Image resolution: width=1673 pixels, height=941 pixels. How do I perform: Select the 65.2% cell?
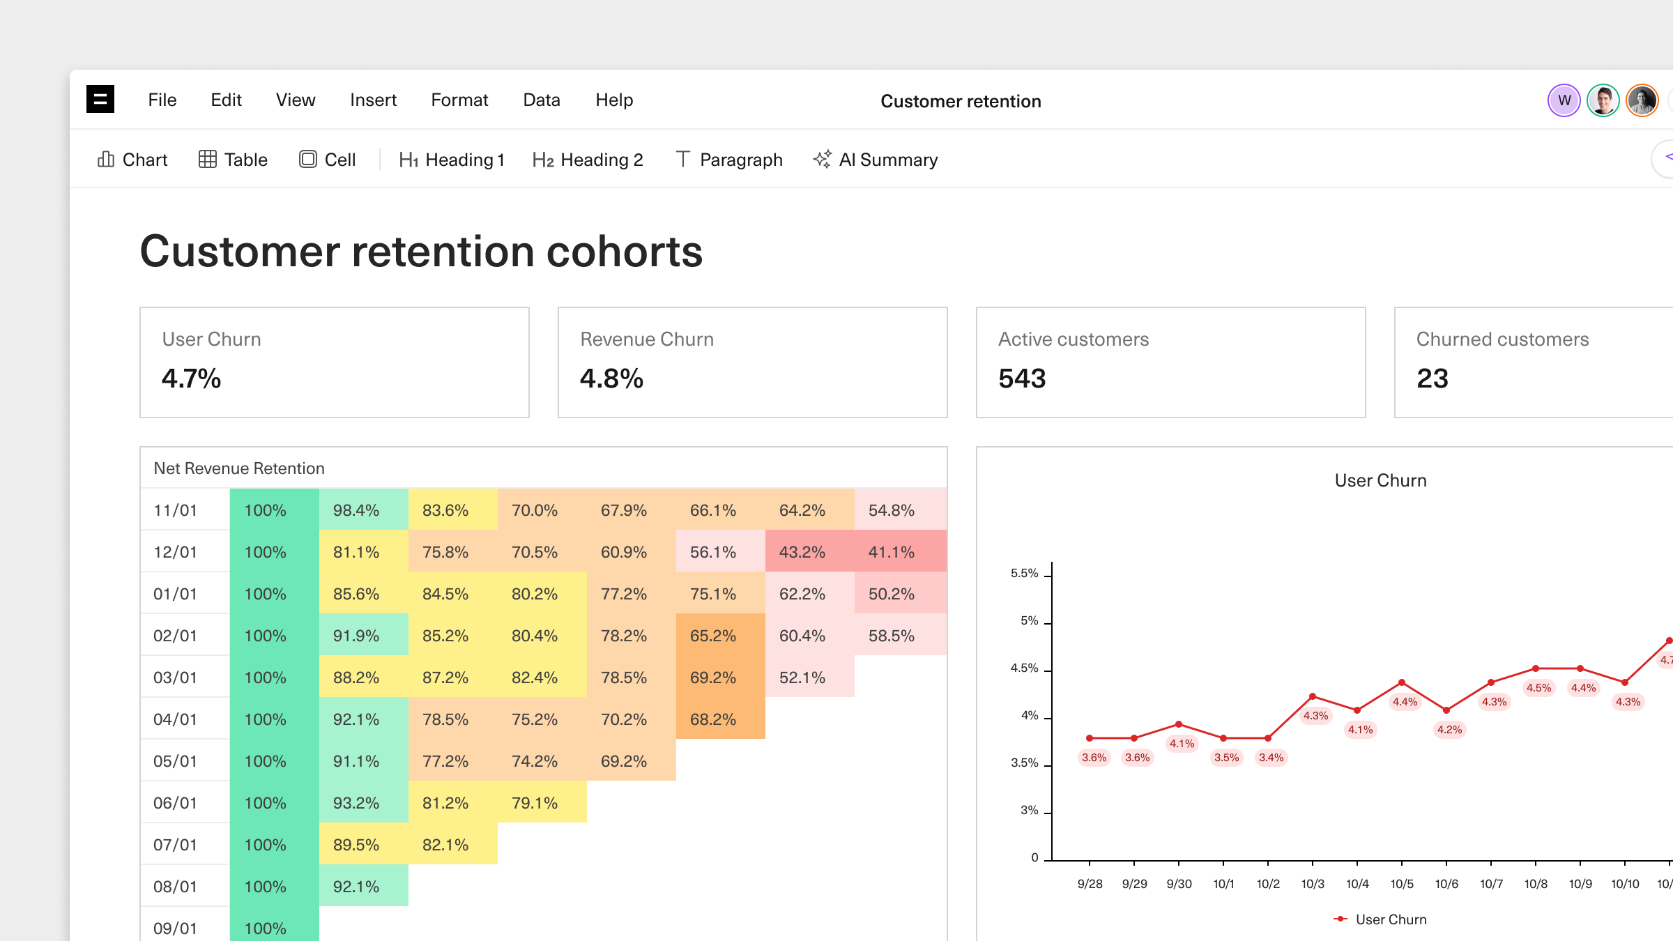721,635
